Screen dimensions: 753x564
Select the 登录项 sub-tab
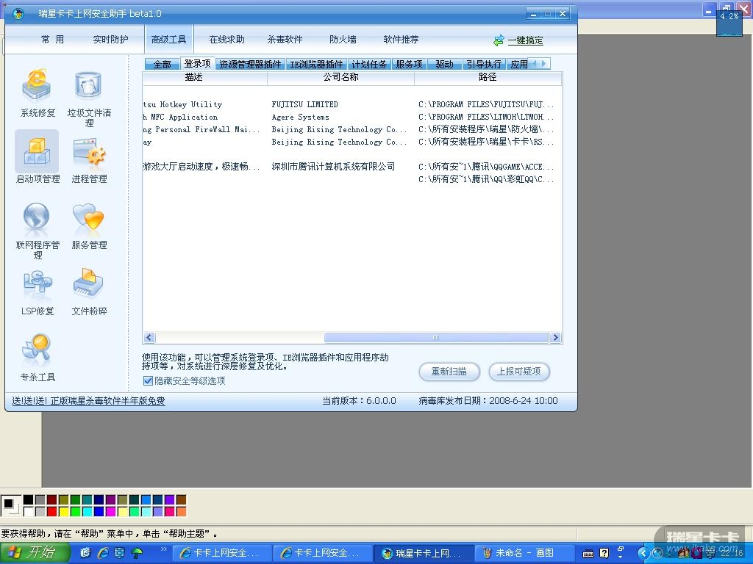click(x=197, y=64)
